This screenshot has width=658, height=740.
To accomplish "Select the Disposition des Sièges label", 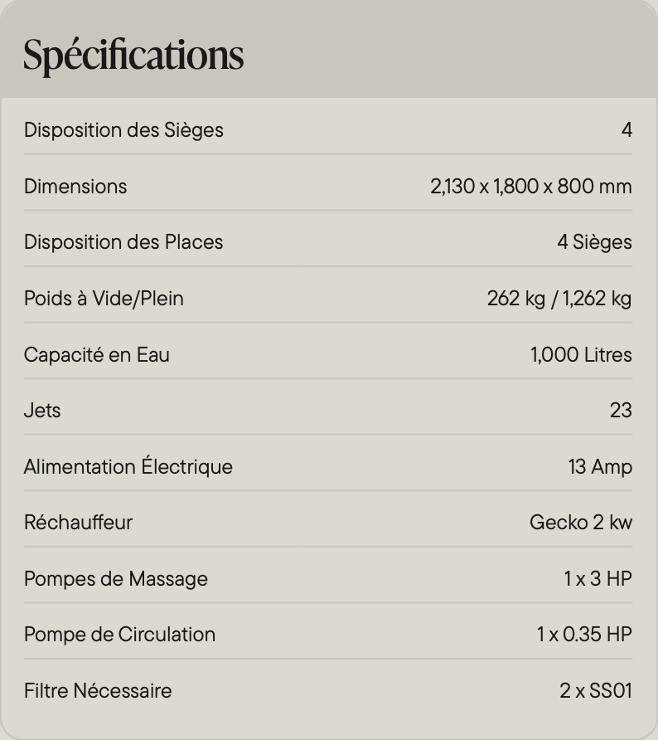I will click(x=123, y=130).
